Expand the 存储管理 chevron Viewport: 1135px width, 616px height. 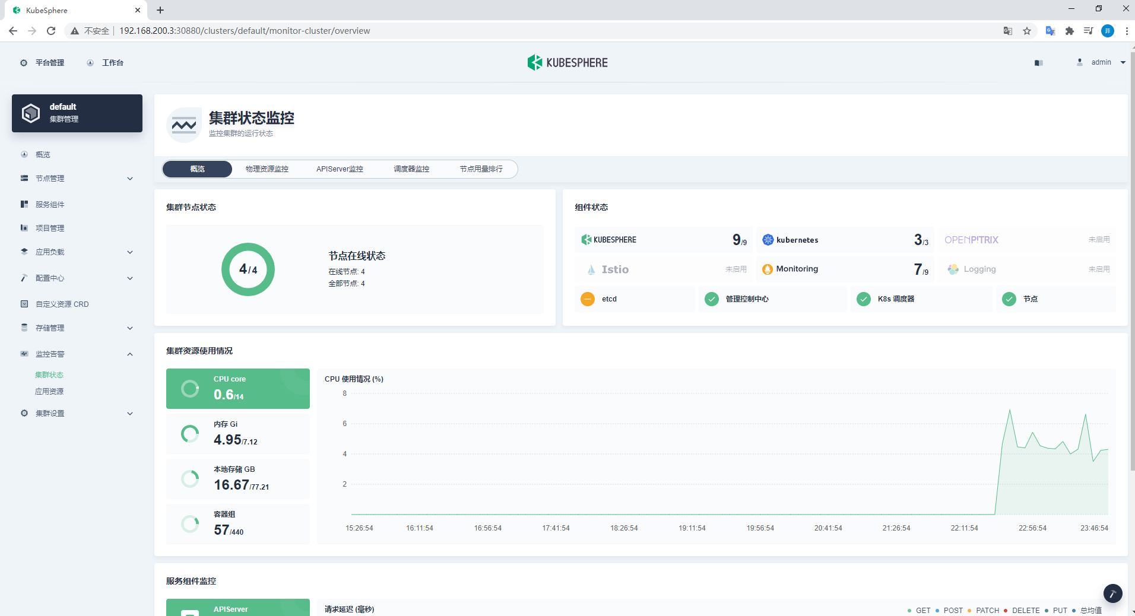(130, 328)
